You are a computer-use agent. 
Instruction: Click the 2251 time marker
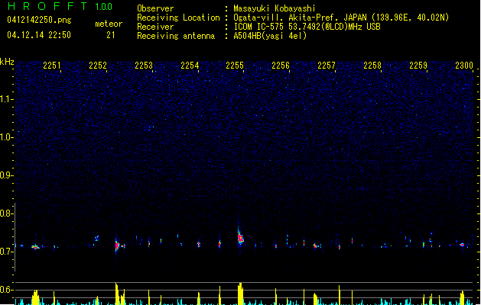(52, 66)
